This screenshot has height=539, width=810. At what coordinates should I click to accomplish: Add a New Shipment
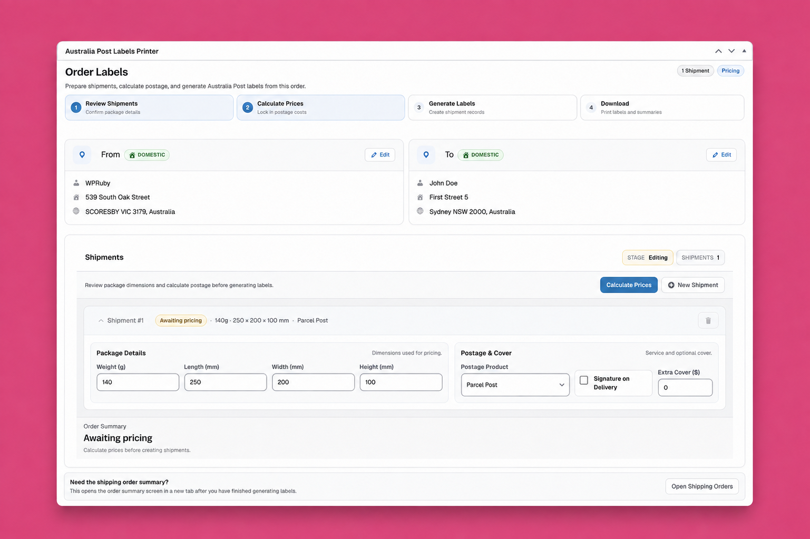(x=693, y=285)
